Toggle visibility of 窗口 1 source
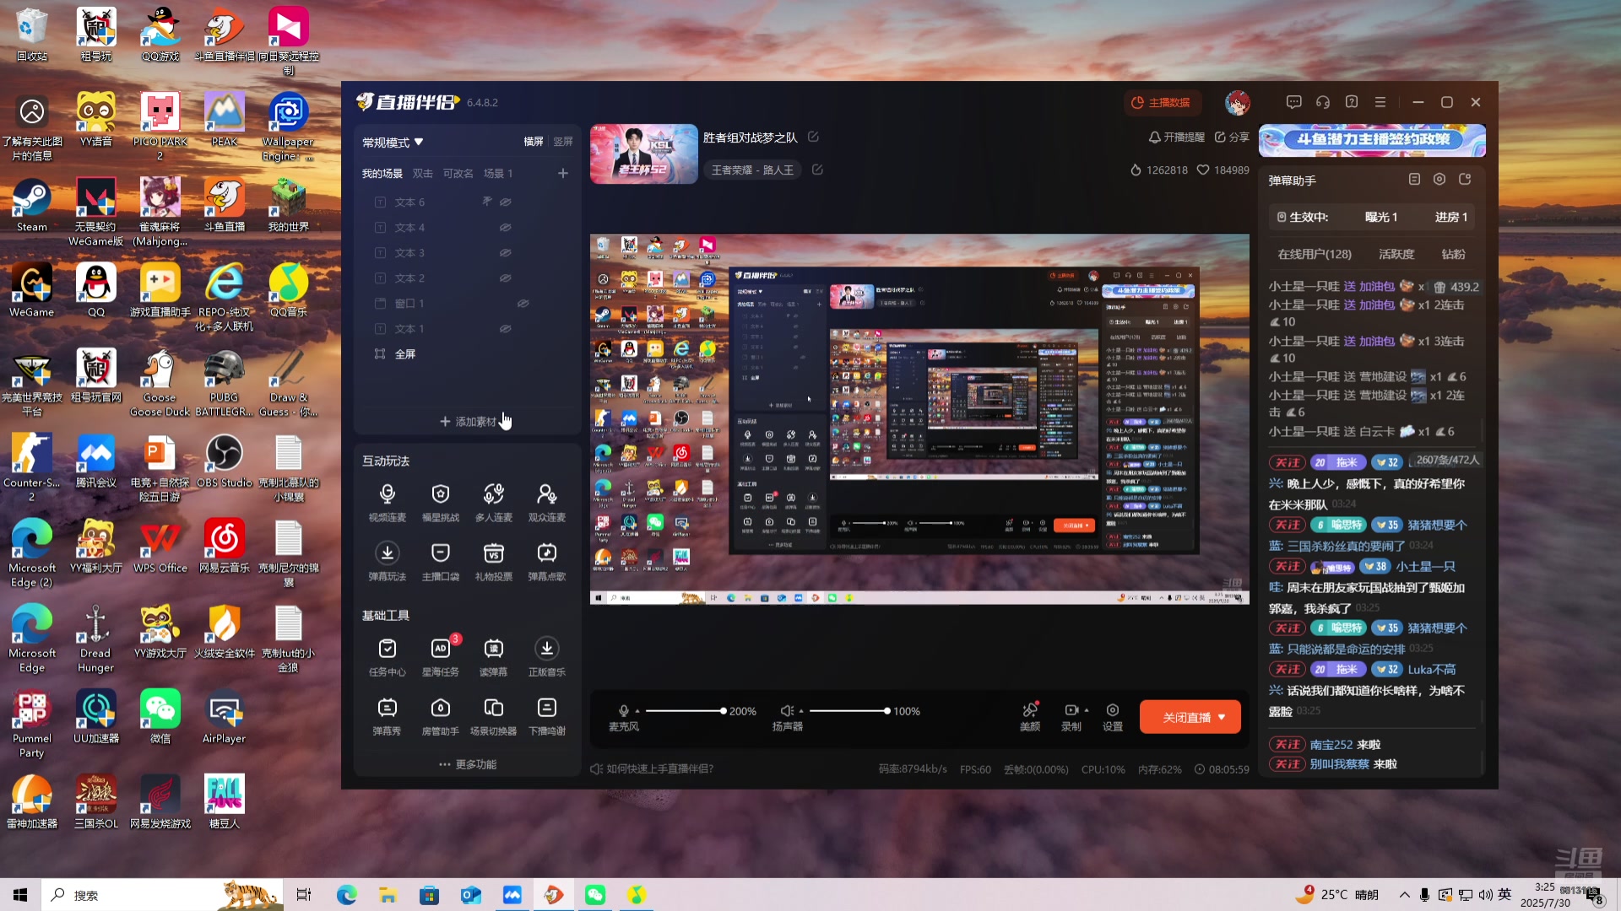The image size is (1621, 911). [x=523, y=304]
